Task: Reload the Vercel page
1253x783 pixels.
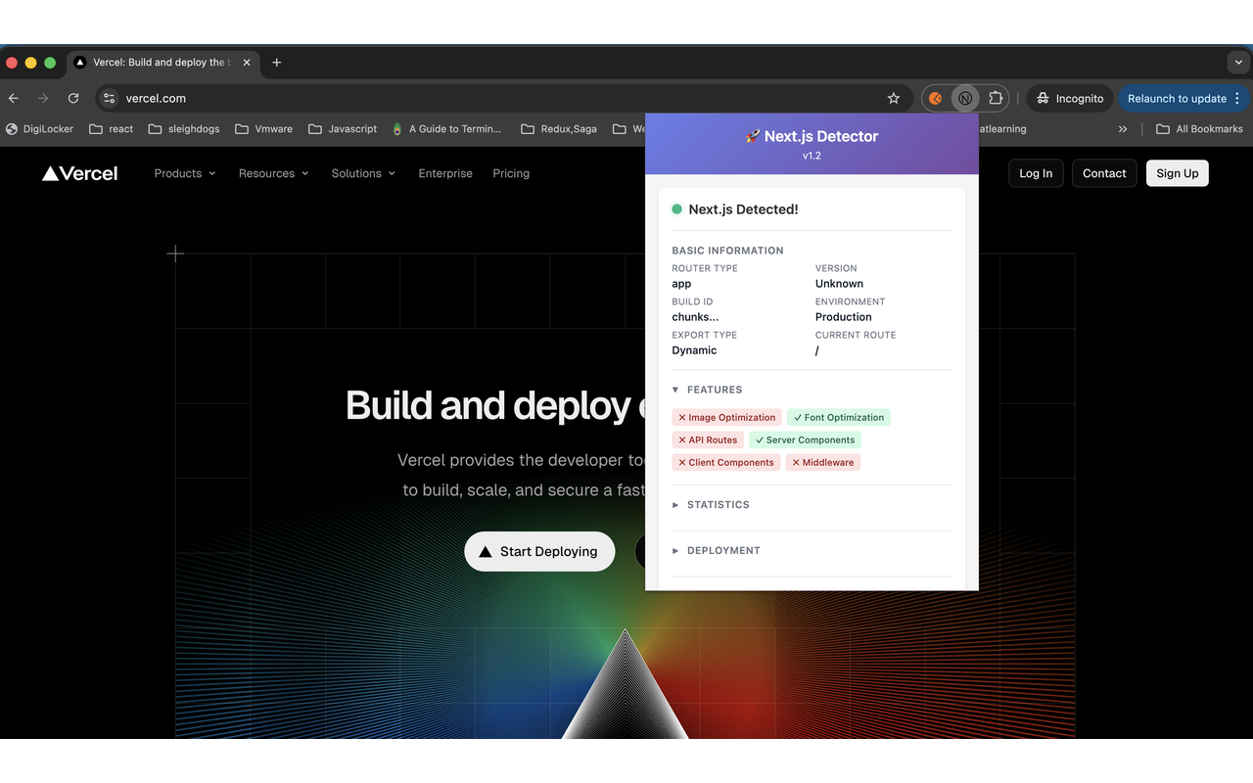Action: [x=73, y=98]
